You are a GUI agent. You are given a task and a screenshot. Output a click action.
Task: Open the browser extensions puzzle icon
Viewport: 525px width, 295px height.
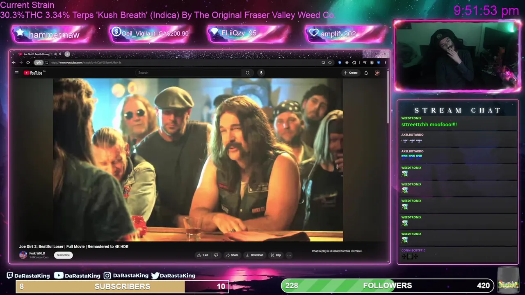pos(354,63)
